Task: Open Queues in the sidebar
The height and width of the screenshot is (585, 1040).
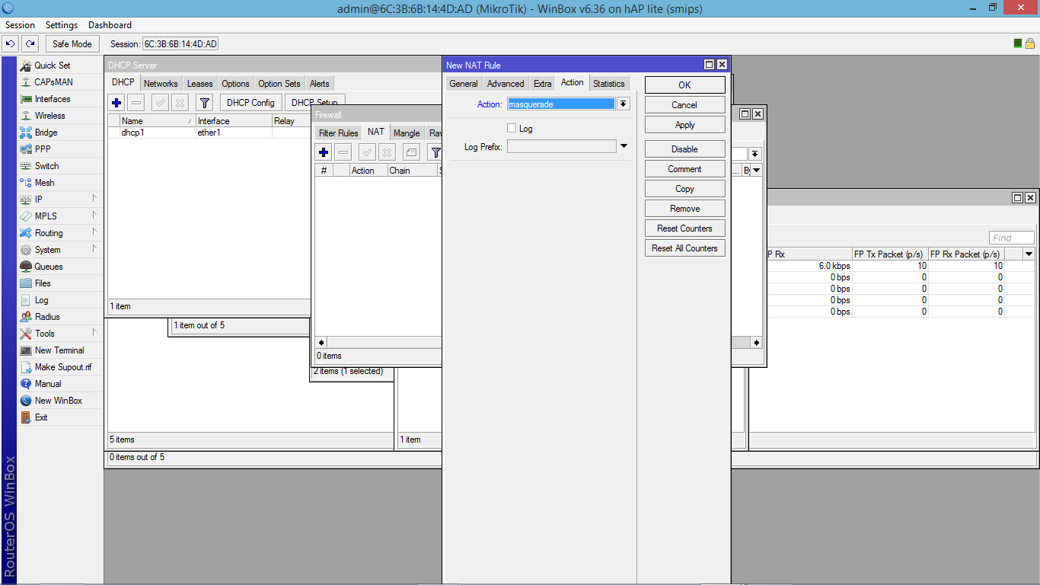Action: pos(48,267)
